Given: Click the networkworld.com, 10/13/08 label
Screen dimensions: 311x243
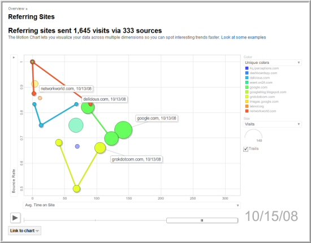Looking at the screenshot, I should pos(66,89).
